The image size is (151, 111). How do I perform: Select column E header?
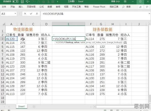68,24
